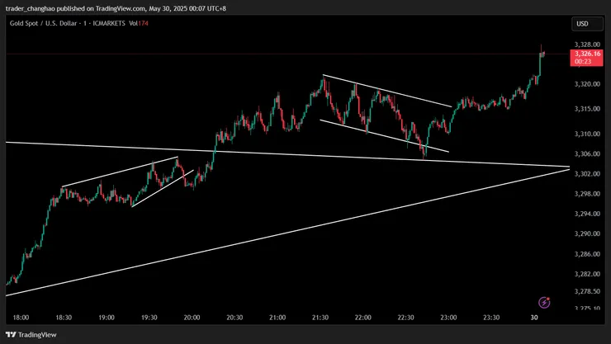
Task: Click the 3,282.00 price axis label
Action: click(587, 274)
